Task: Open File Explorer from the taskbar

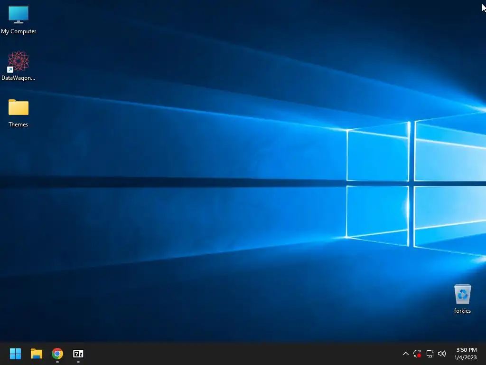Action: (x=36, y=354)
